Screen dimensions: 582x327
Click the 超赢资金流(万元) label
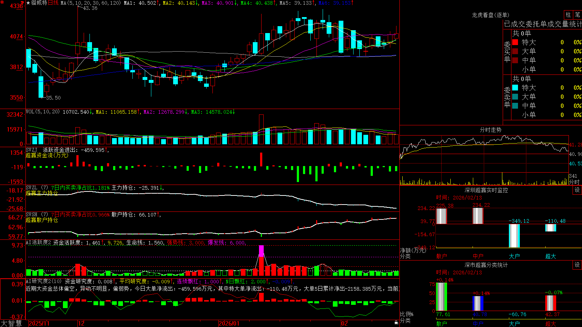[x=47, y=155]
